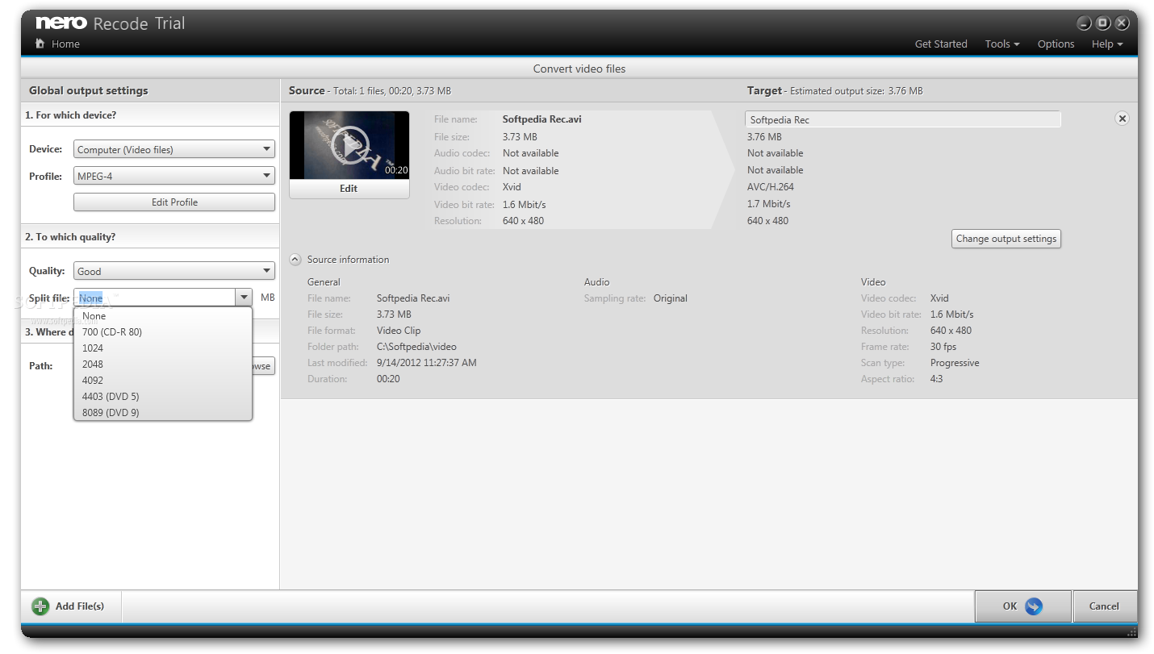Click the Last modified date value
Screen dimensions: 1154x654
427,363
